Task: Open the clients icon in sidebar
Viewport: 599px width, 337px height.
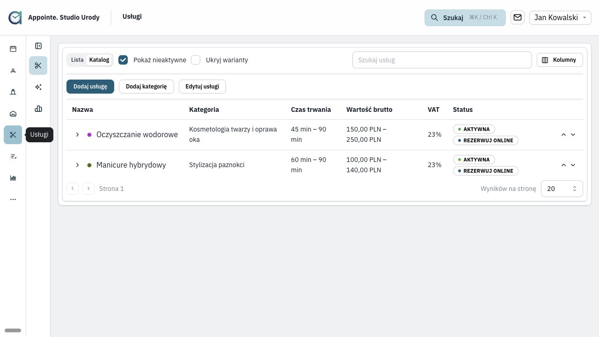Action: pos(13,71)
